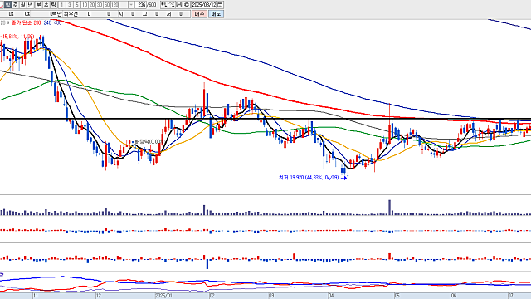Switch to weekly (주) chart period
Viewport: 531px width, 299px height.
coord(15,5)
